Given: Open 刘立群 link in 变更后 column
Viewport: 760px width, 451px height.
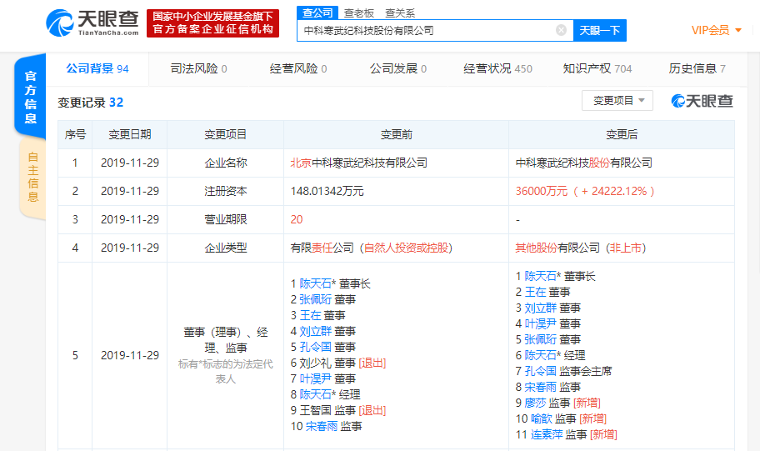Looking at the screenshot, I should click(x=541, y=308).
